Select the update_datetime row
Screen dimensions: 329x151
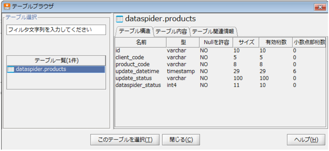click(137, 71)
